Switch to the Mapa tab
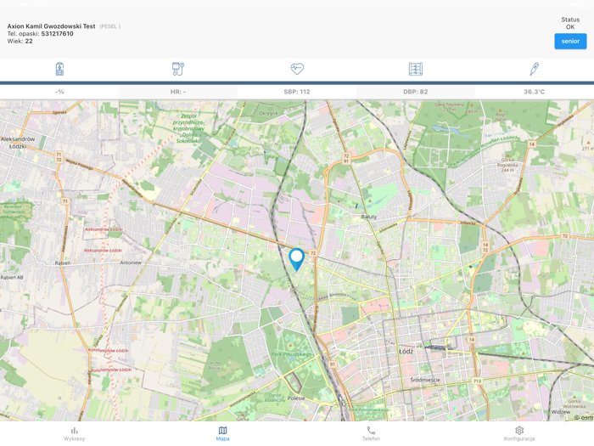594x446 pixels. pos(222,434)
